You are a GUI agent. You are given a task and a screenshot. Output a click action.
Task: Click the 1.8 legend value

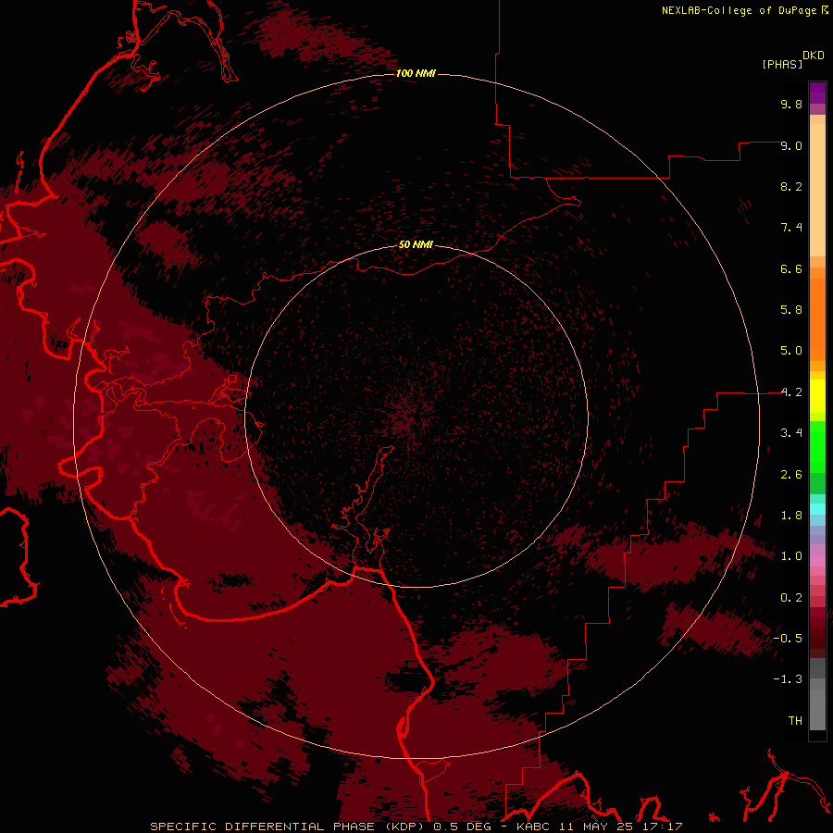tap(791, 516)
